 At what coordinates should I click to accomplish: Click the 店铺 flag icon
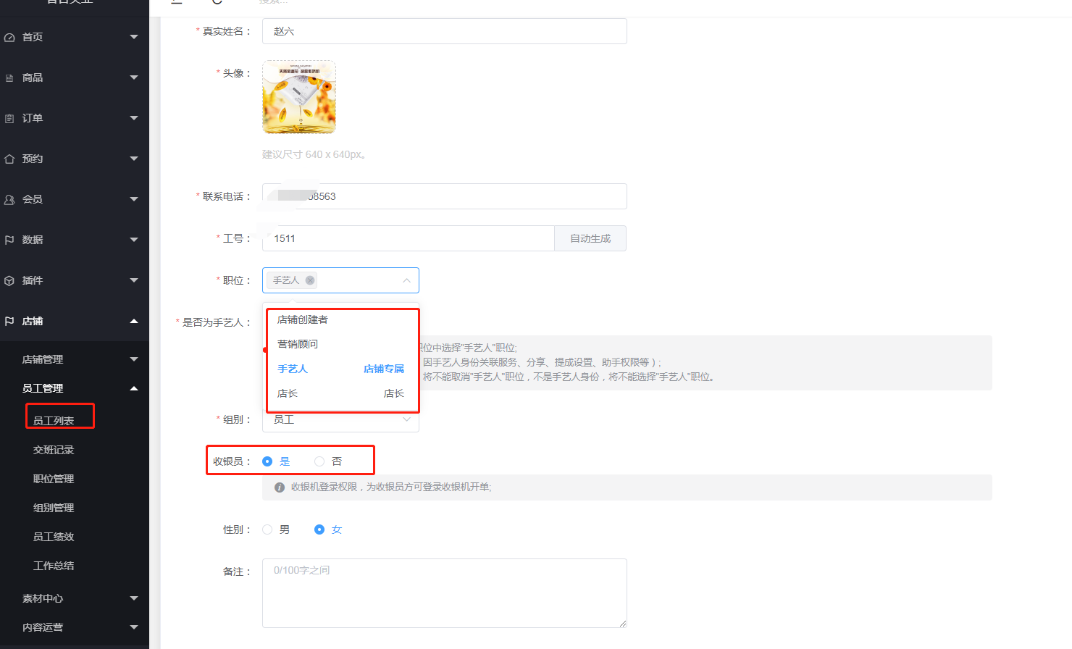[9, 321]
